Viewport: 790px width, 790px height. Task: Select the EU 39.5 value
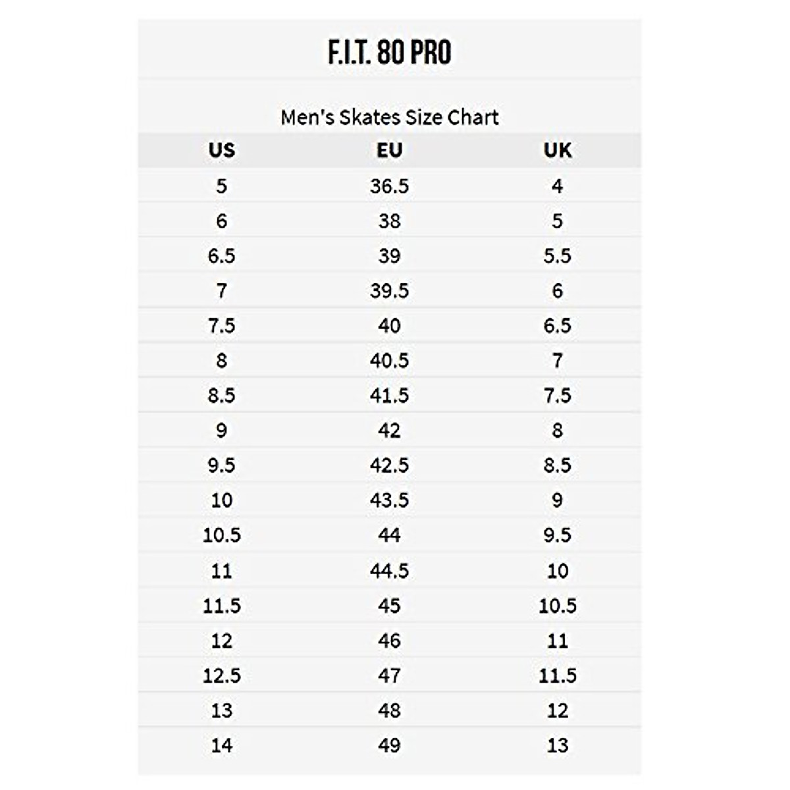389,290
